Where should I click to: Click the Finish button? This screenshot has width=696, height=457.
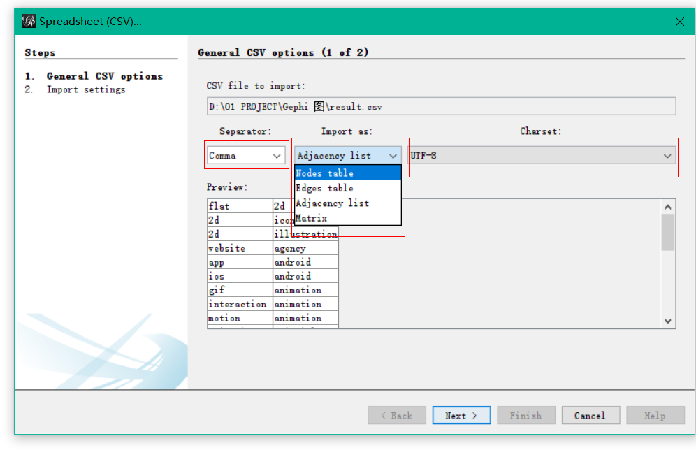(x=526, y=415)
